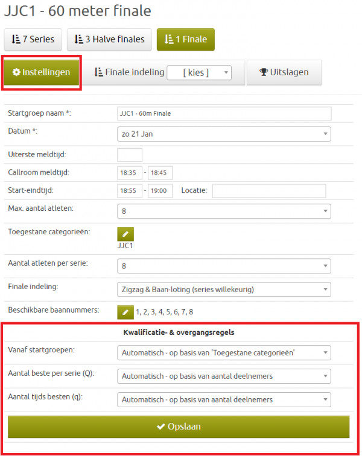Open the Uitslagen results tab
362x456 pixels.
coord(284,72)
